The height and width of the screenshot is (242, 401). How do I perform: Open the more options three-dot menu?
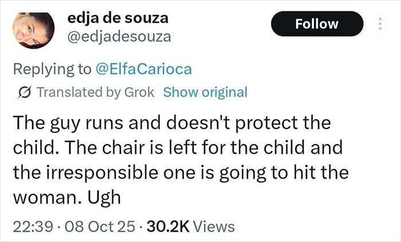pos(379,23)
